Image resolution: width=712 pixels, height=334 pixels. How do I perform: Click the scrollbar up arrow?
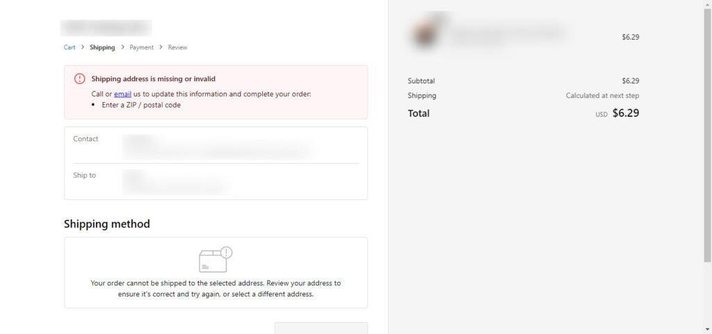[707, 3]
